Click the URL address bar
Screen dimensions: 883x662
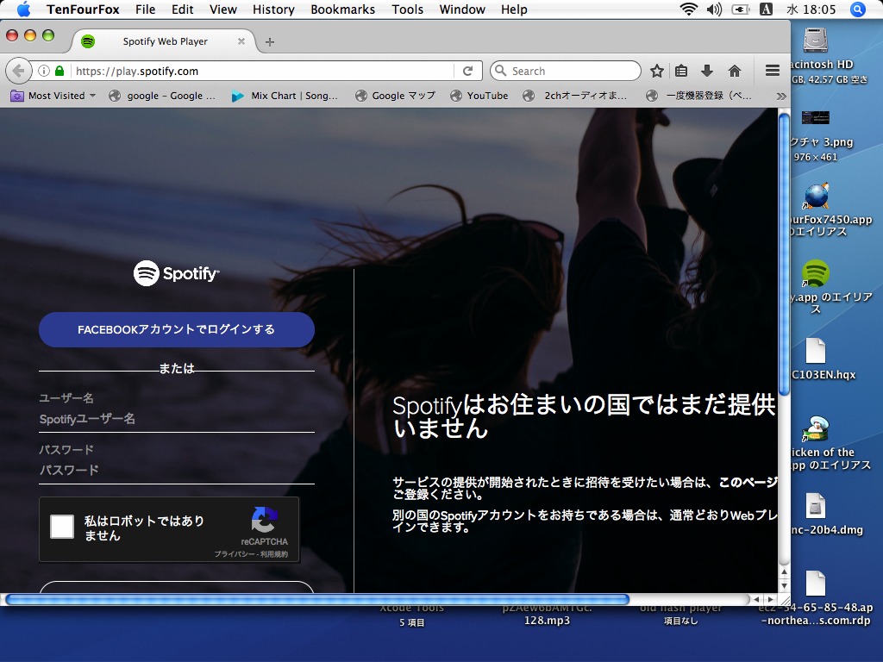pos(264,71)
